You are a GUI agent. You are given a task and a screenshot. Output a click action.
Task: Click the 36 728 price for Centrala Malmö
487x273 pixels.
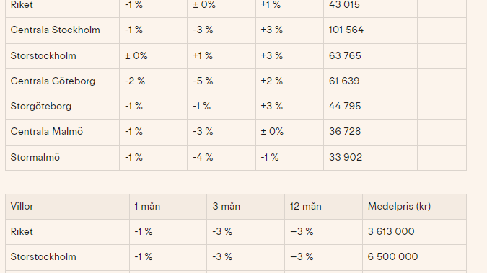point(345,131)
